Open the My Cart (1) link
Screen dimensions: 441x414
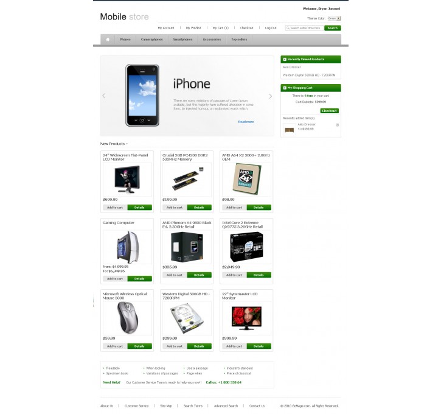220,28
